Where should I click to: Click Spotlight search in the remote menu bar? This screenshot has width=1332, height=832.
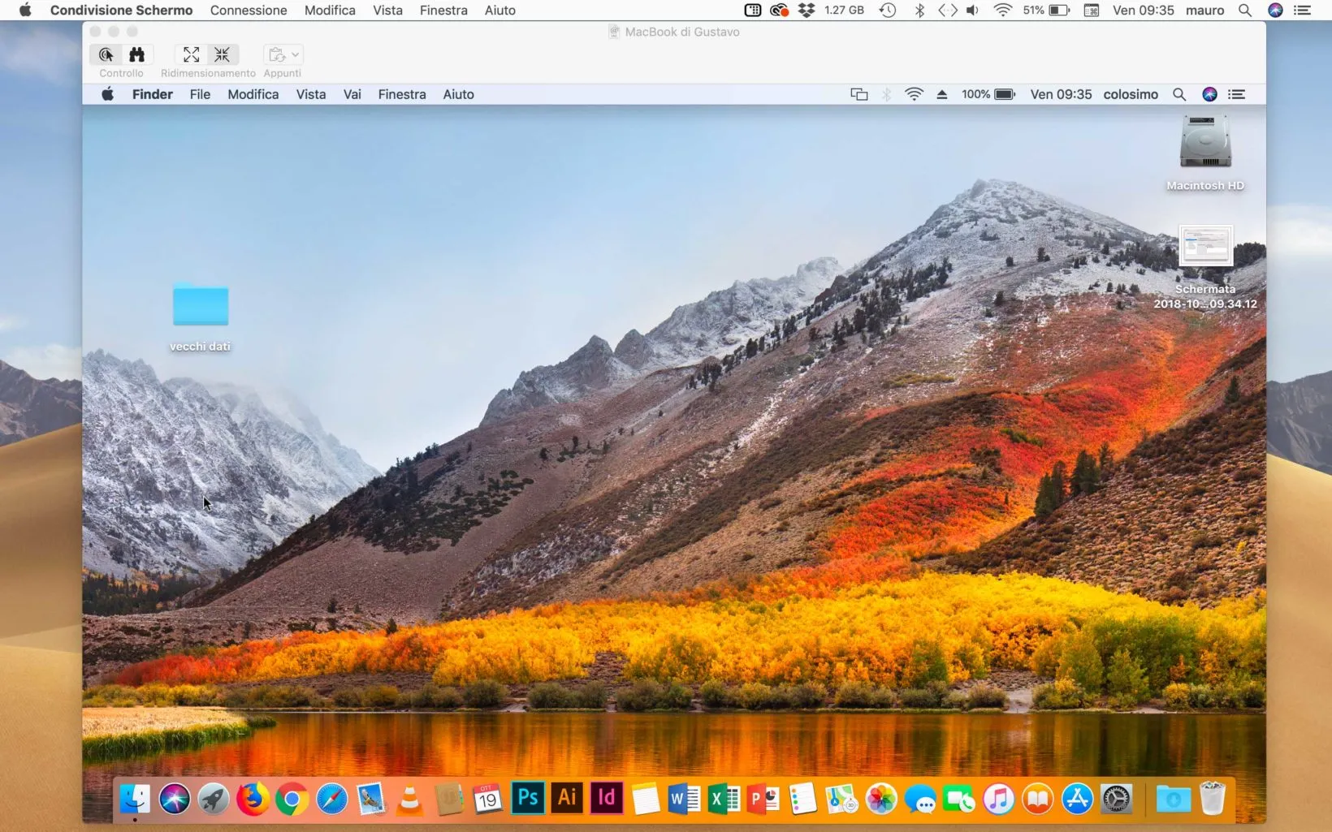coord(1179,94)
